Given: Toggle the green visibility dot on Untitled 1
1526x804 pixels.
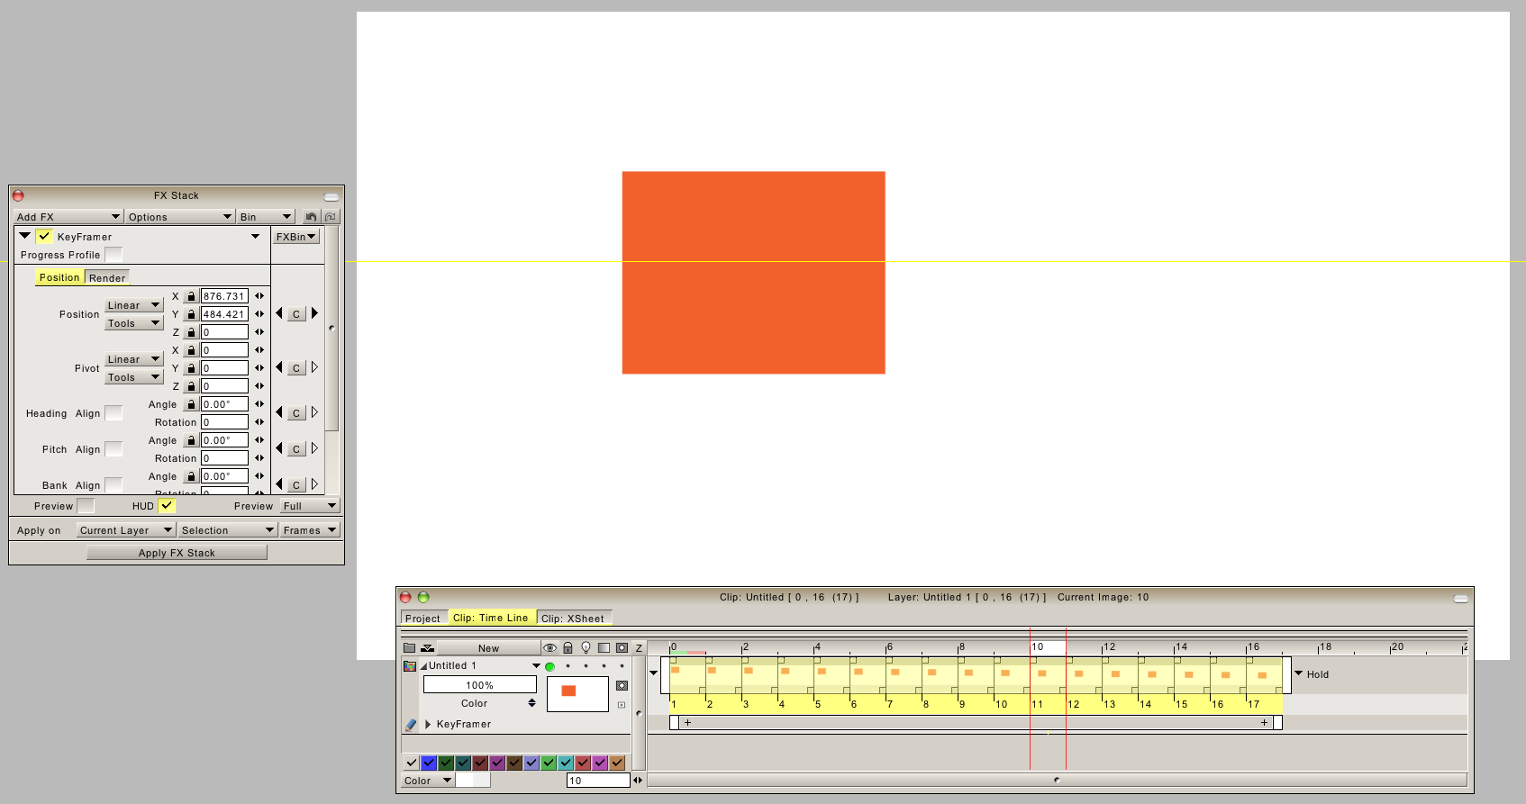Looking at the screenshot, I should (550, 666).
